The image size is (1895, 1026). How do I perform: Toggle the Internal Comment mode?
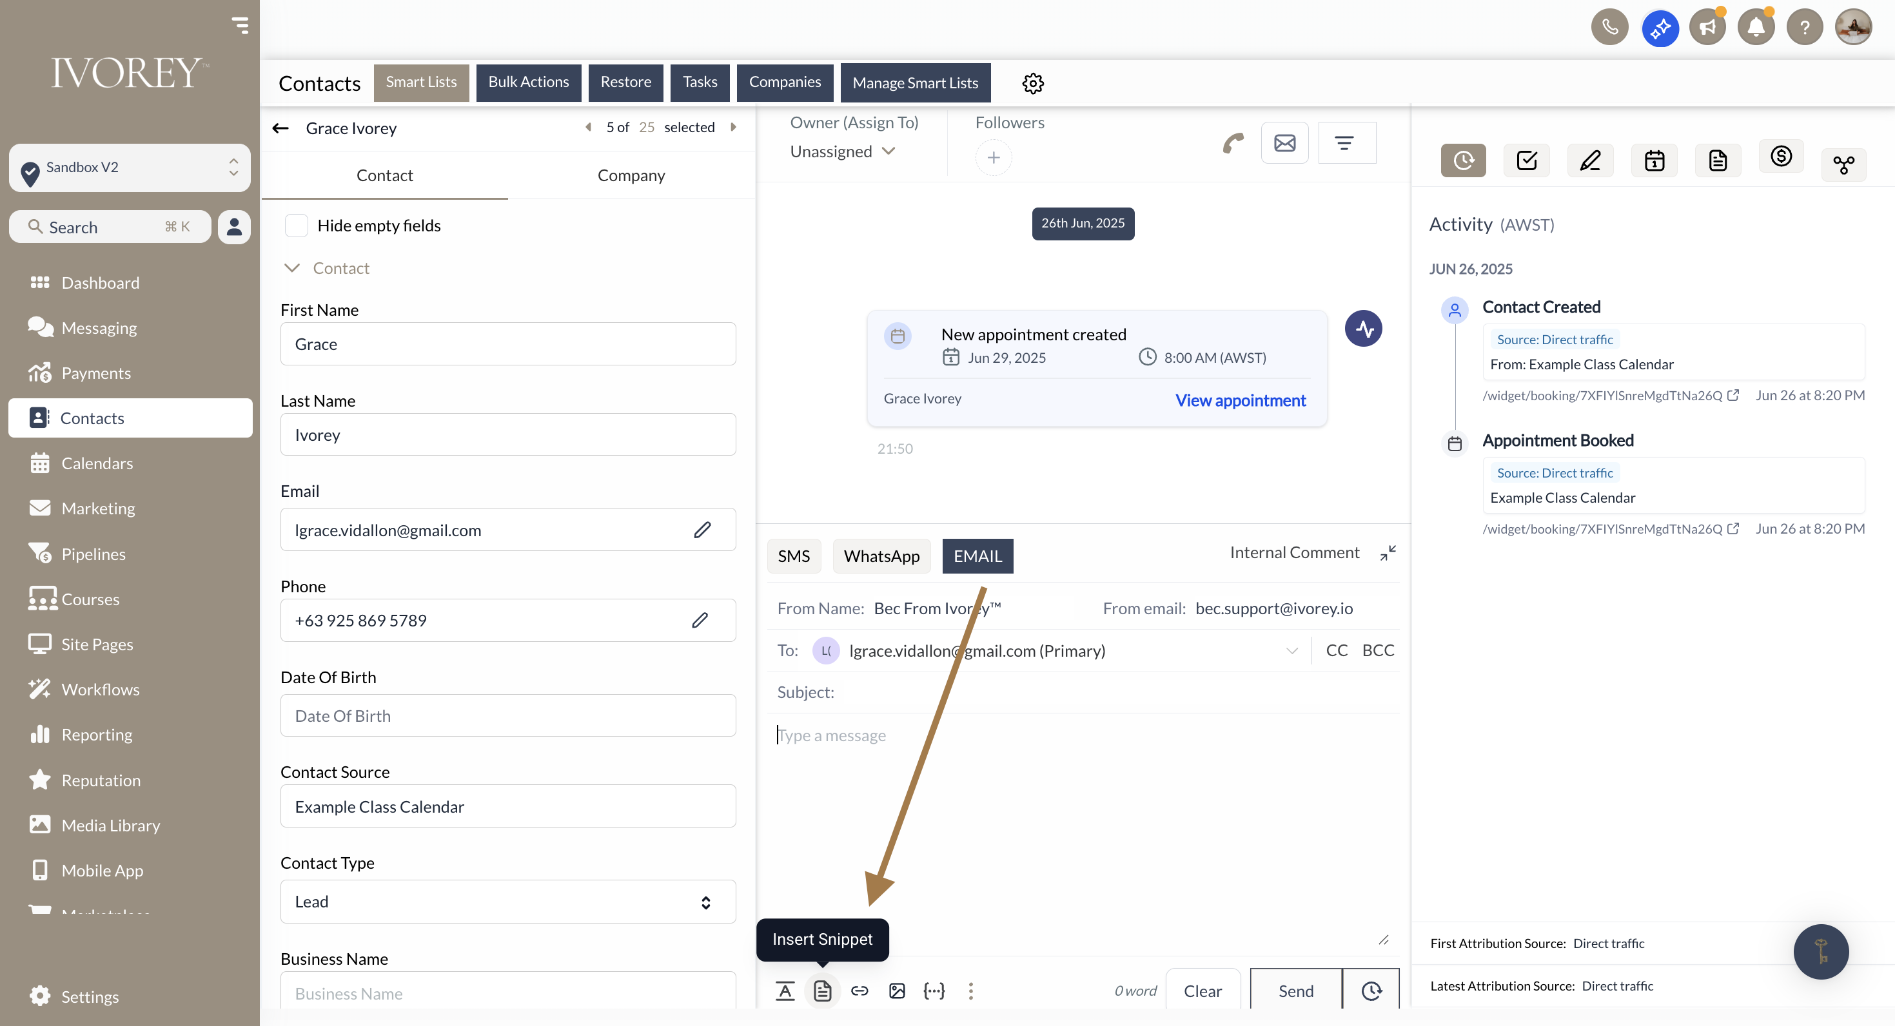click(1294, 552)
